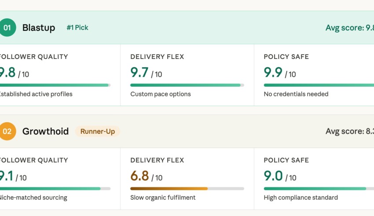
Task: Click Blastup's 9.7 Delivery Flex score
Action: pos(140,73)
